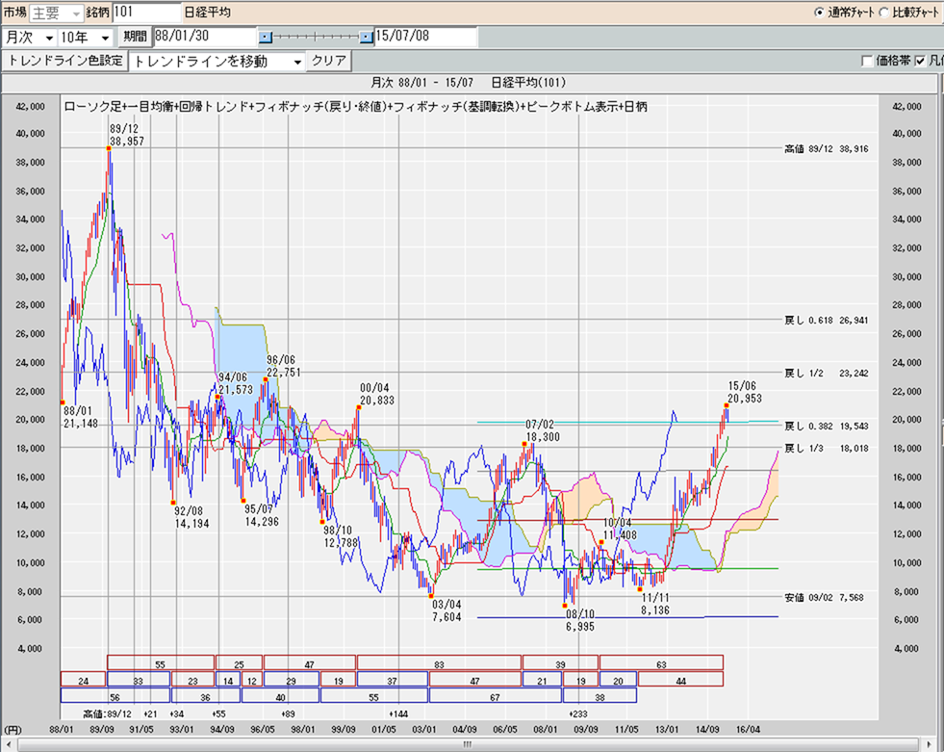
Task: Open the 10年 range dropdown
Action: (86, 38)
